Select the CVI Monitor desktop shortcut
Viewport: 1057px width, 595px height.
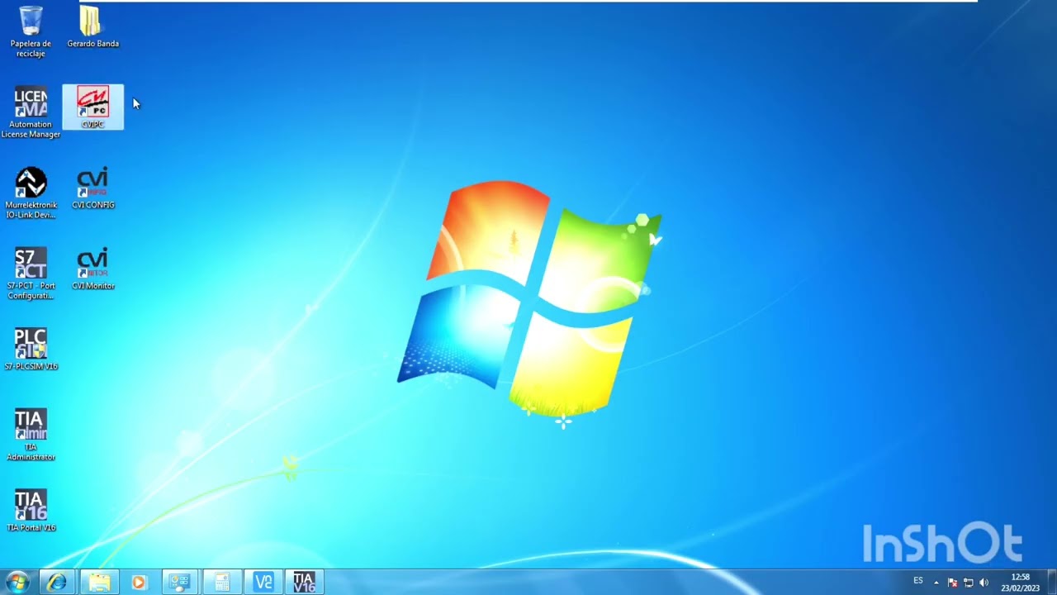[92, 269]
